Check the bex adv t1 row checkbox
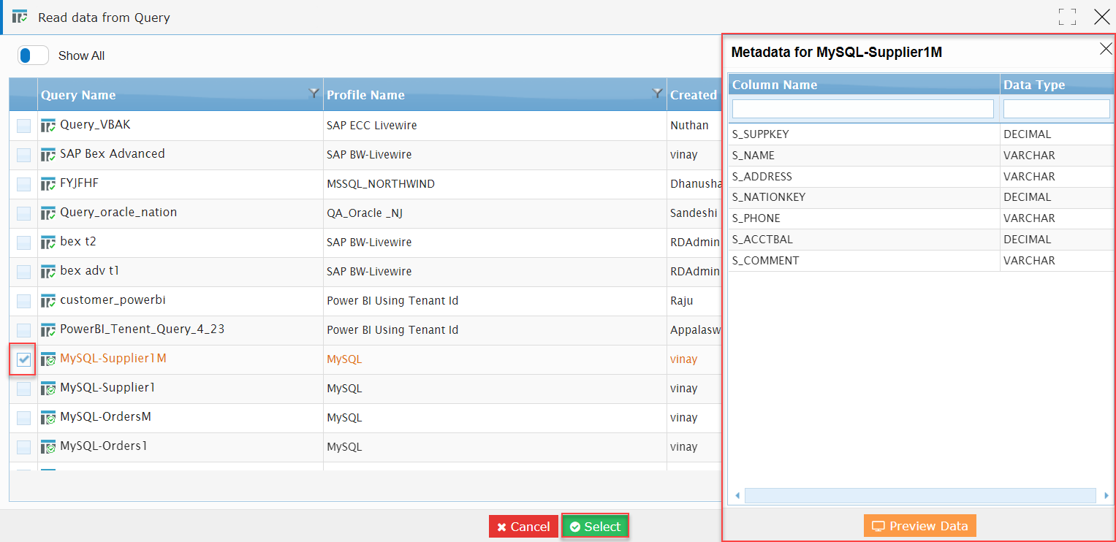 click(x=23, y=272)
